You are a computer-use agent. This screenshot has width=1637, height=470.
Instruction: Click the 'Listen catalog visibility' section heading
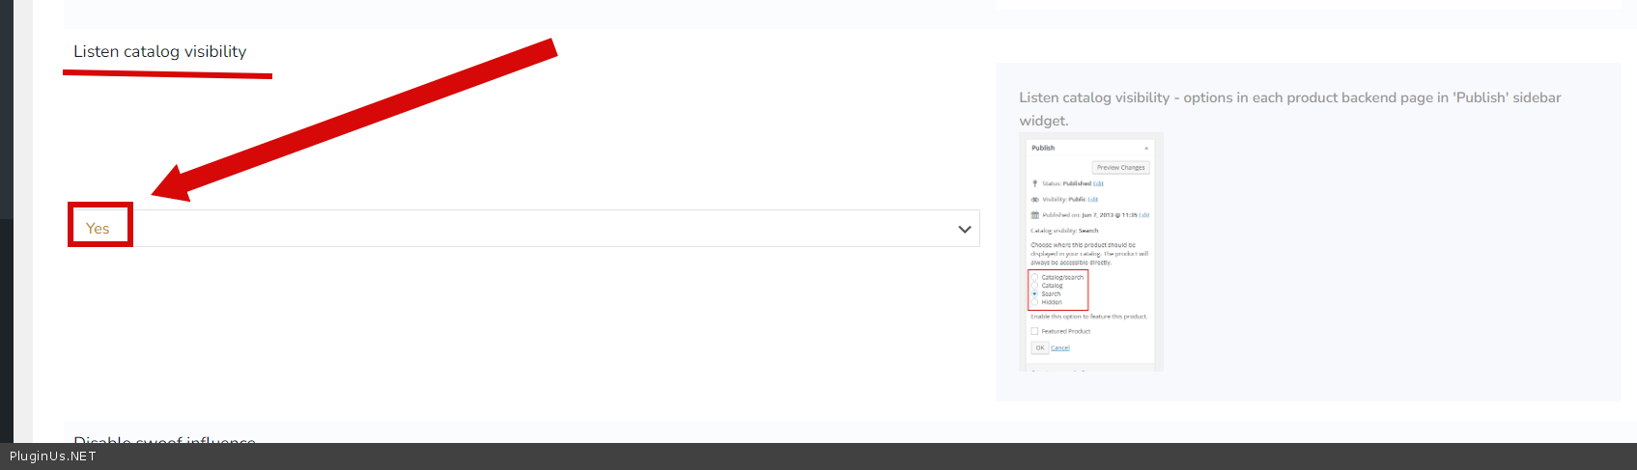click(x=160, y=52)
